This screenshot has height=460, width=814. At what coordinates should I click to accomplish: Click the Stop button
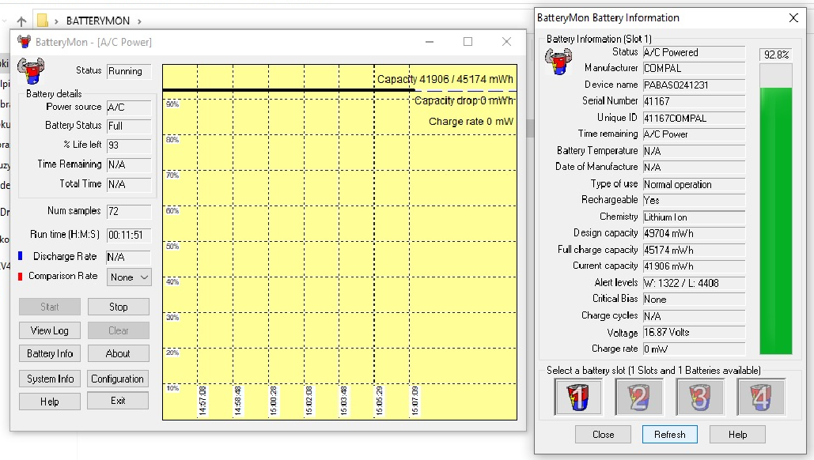(119, 307)
